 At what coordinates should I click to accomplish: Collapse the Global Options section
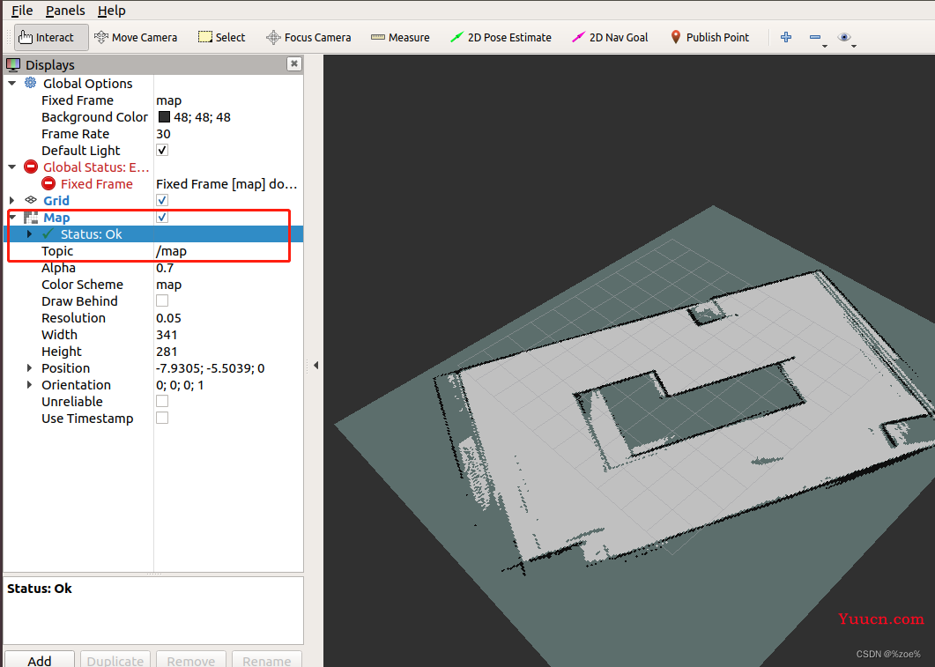click(12, 84)
